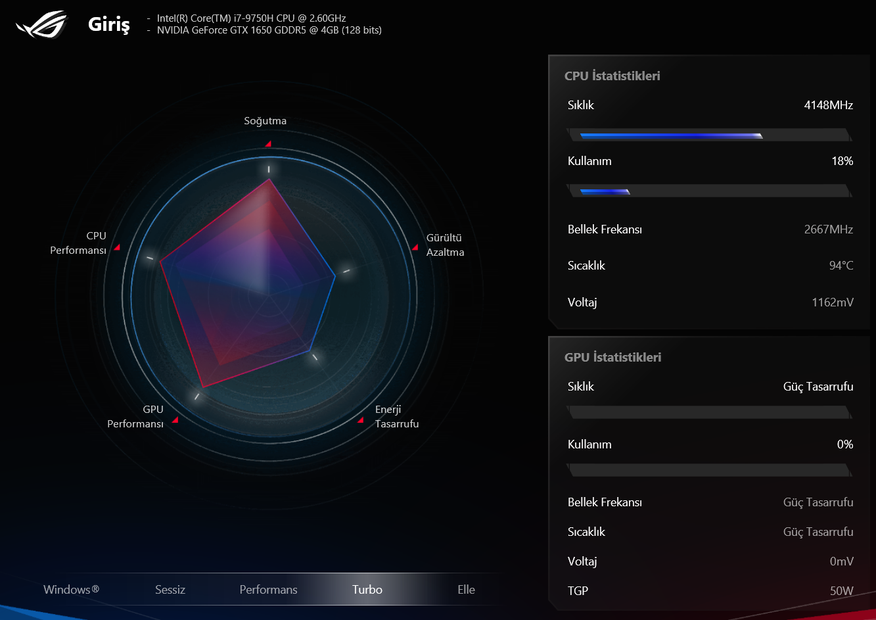Click the Sıklık label in GPU İstatistikleri

click(x=581, y=387)
